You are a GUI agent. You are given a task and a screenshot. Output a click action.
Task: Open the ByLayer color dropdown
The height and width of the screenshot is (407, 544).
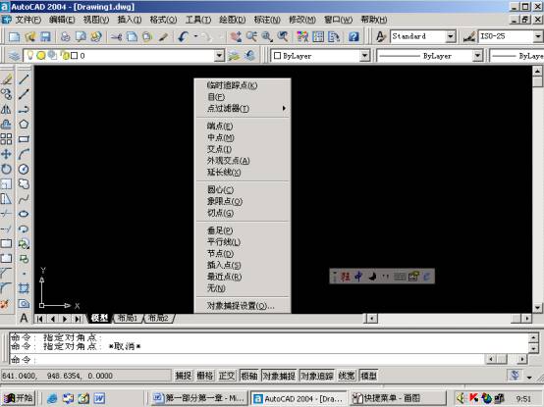click(x=364, y=56)
